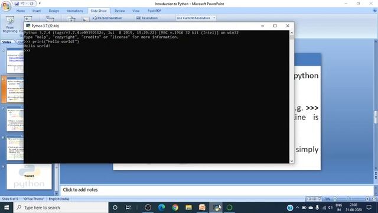
Task: Switch to the Design ribbon tab
Action: [x=54, y=11]
